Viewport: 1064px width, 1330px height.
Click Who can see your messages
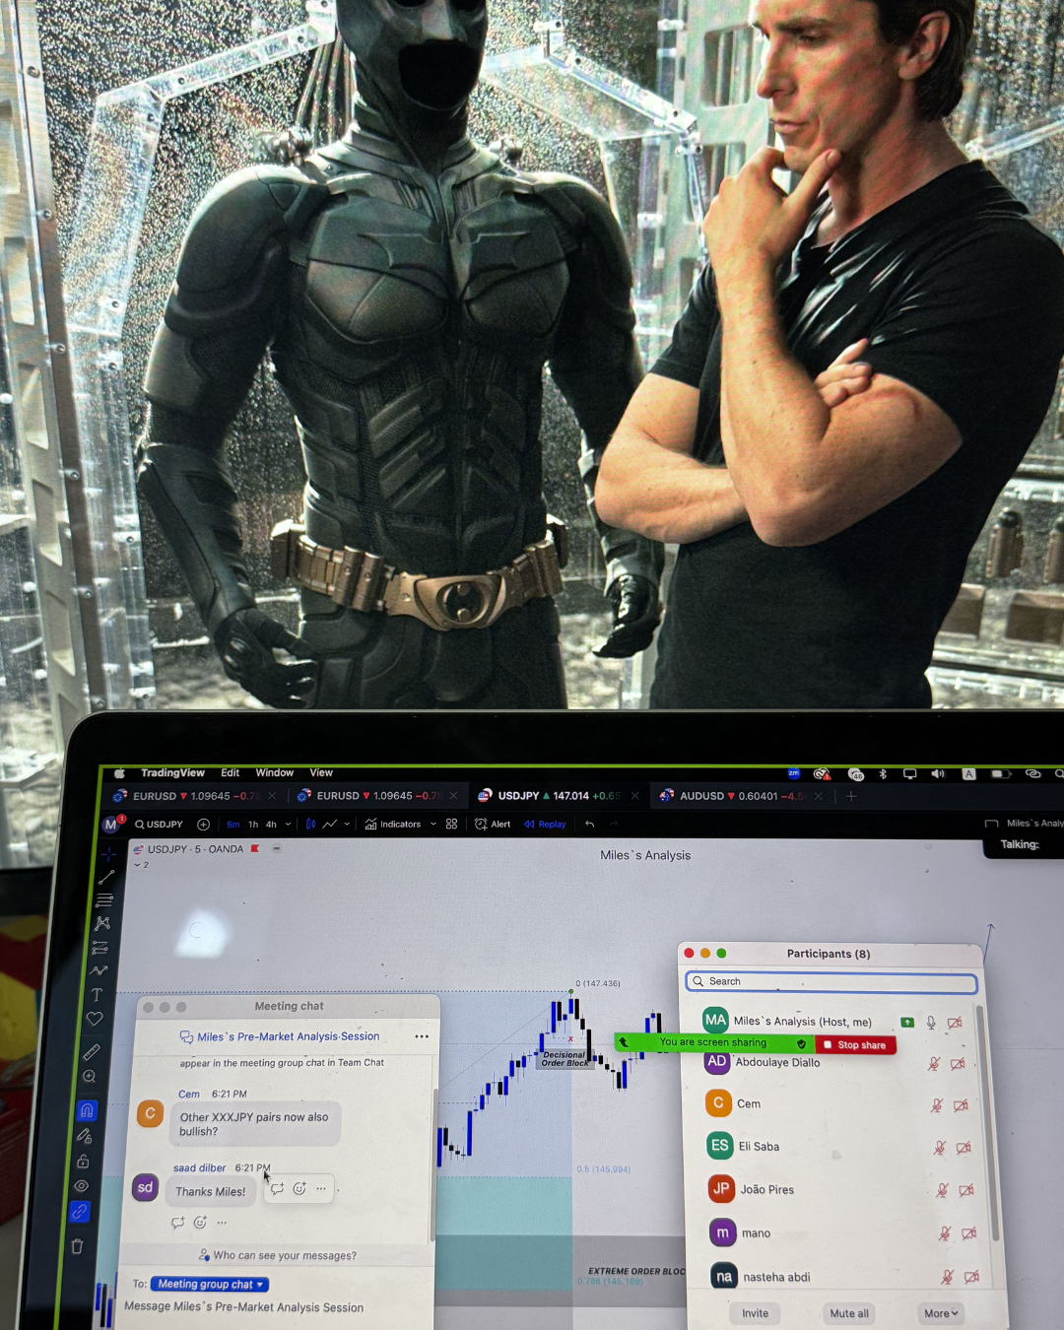278,1255
